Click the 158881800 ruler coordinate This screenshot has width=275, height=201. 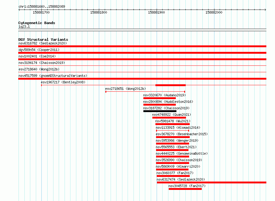click(99, 12)
